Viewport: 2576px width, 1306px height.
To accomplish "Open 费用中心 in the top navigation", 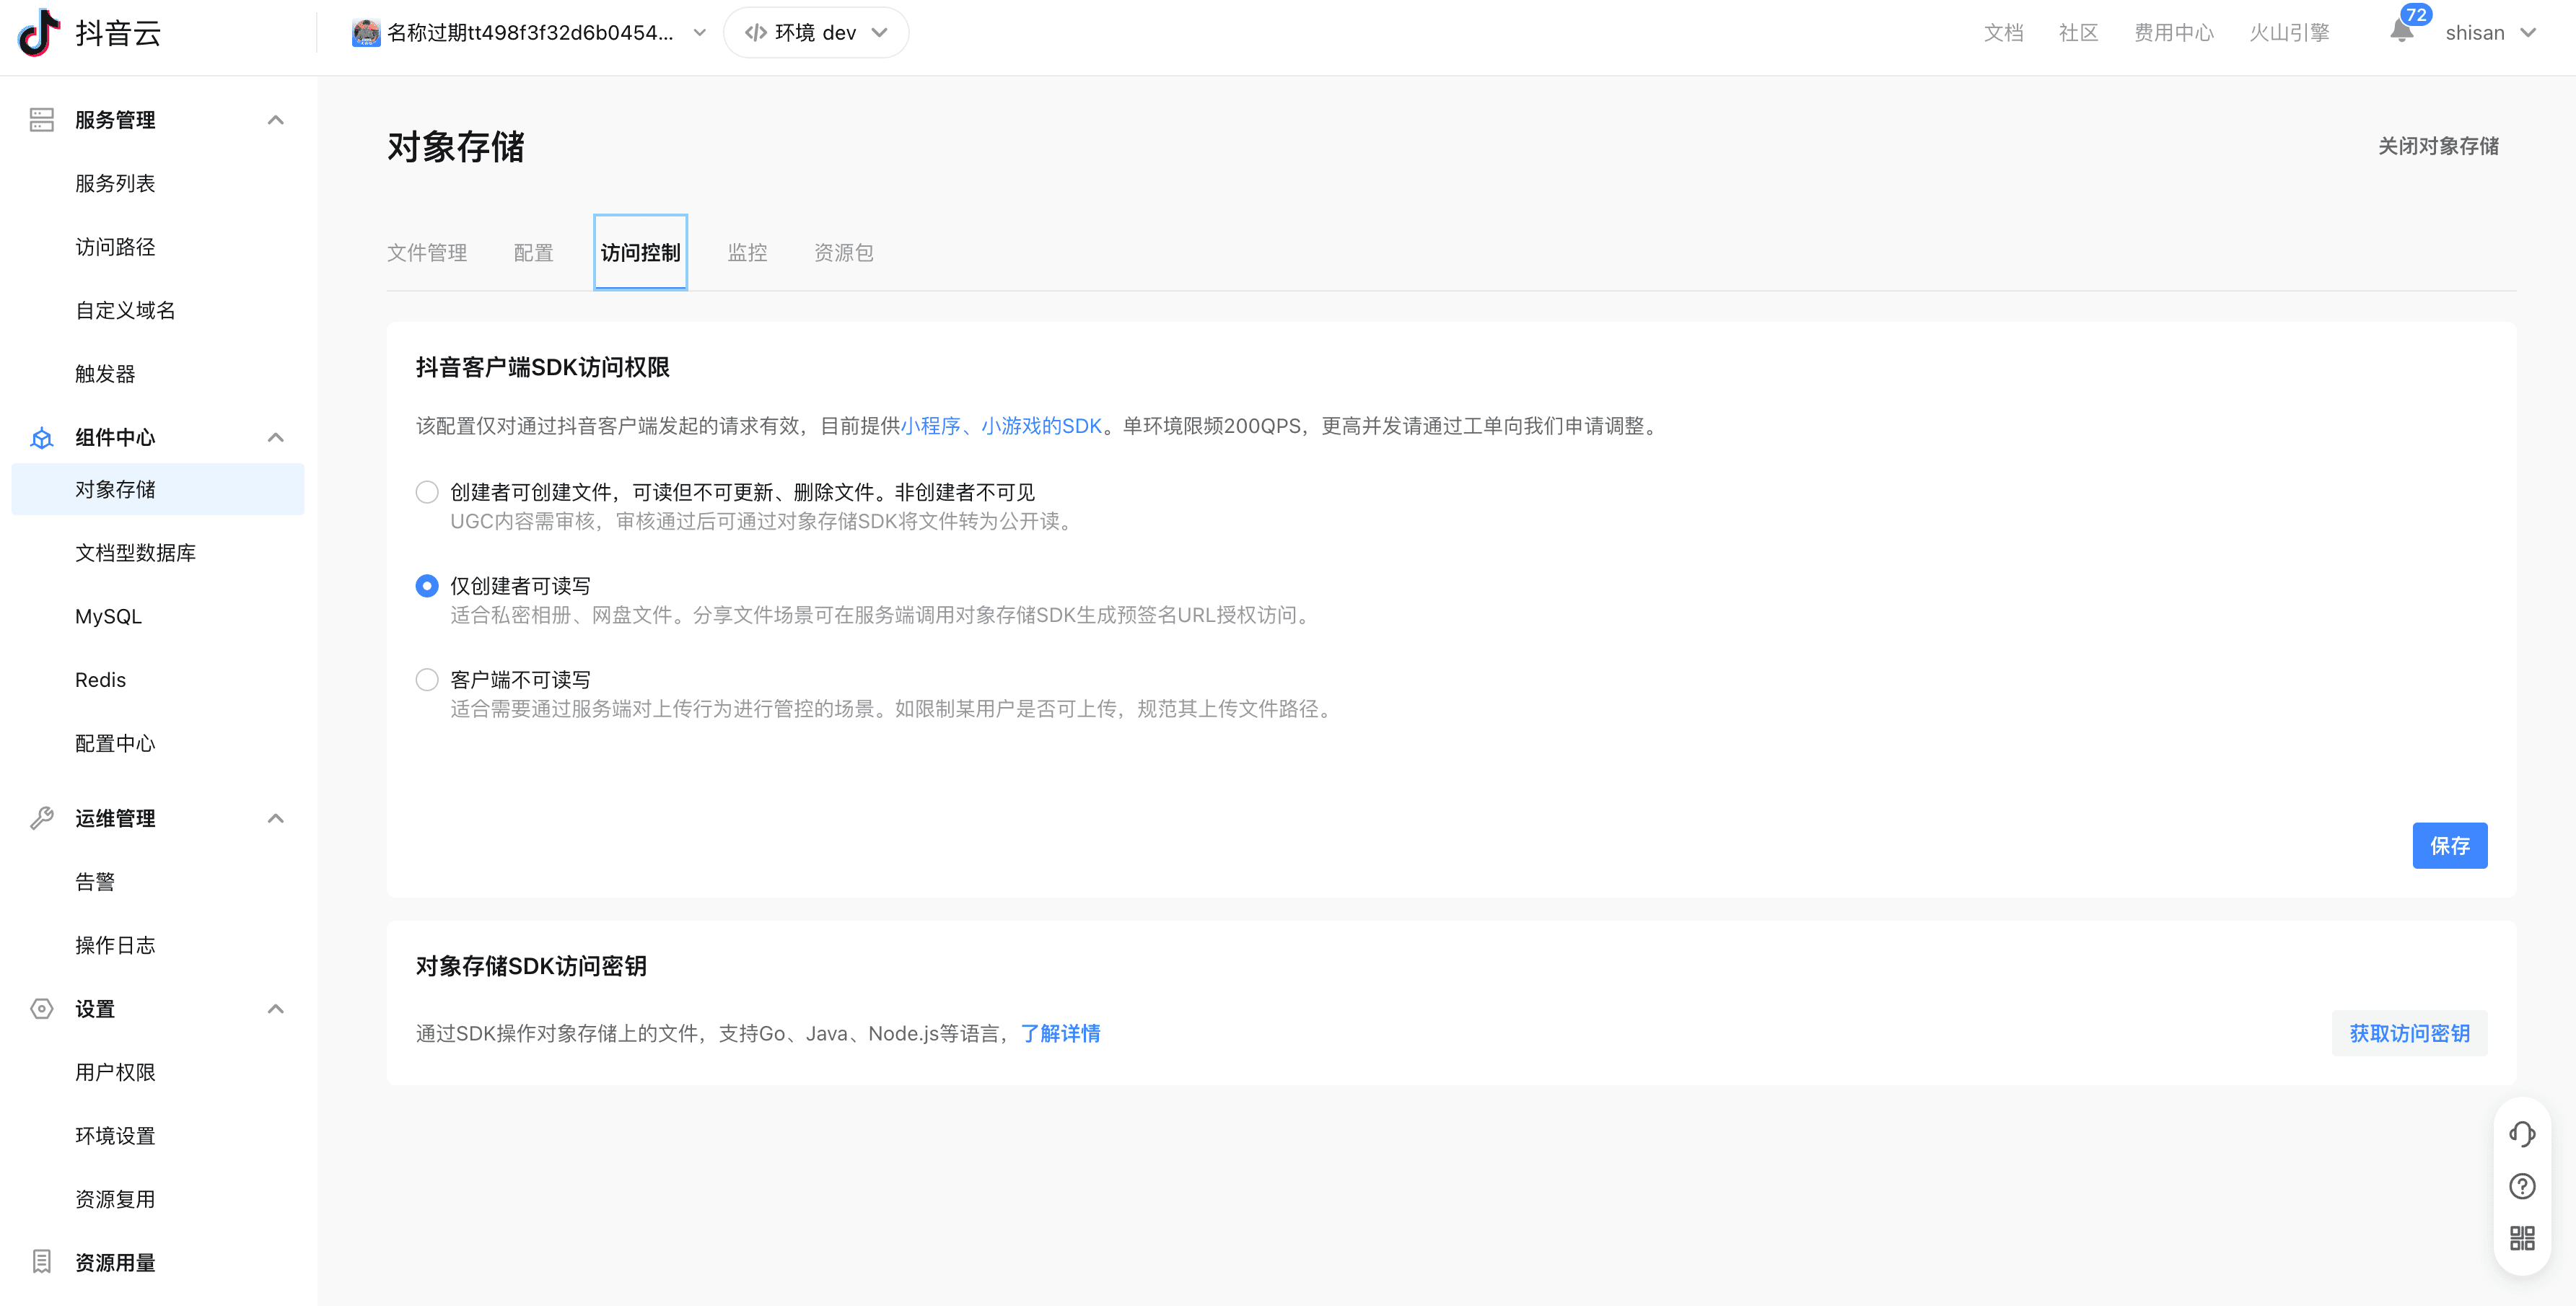I will [x=2173, y=33].
